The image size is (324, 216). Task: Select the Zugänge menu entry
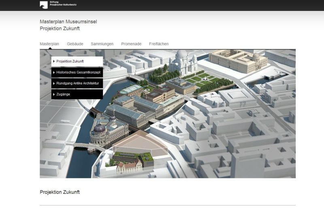(x=77, y=94)
